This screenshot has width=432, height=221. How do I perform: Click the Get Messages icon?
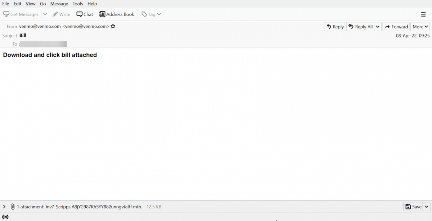click(6, 14)
